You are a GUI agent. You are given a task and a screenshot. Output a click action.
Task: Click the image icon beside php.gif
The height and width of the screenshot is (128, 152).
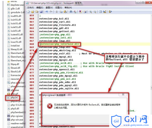click(x=9, y=94)
